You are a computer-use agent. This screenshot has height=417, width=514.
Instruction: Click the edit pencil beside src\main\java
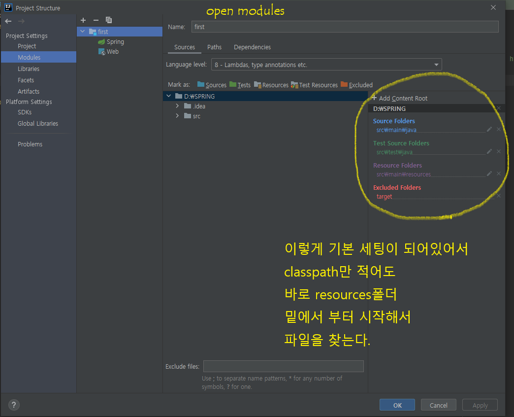coord(489,129)
